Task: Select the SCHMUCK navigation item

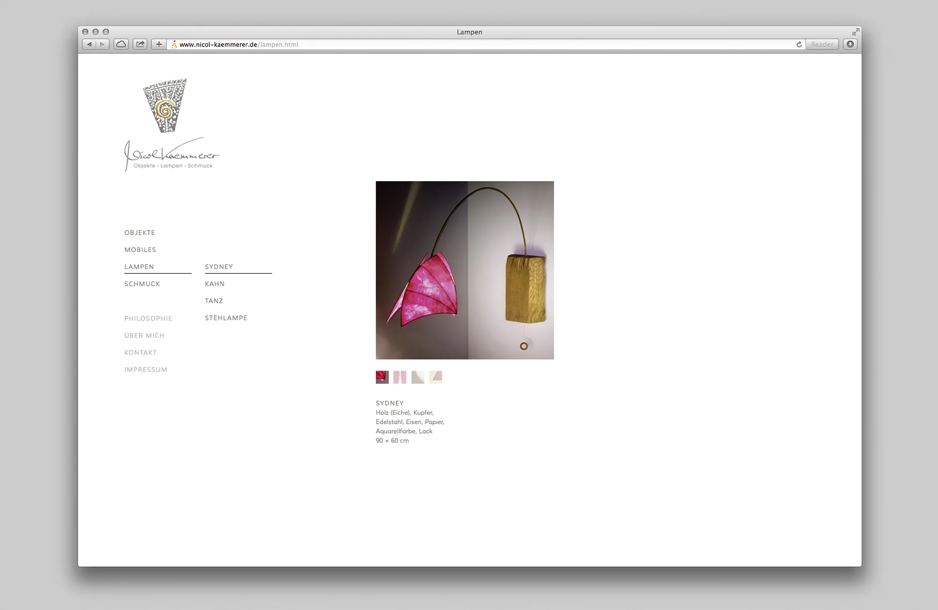Action: (142, 284)
